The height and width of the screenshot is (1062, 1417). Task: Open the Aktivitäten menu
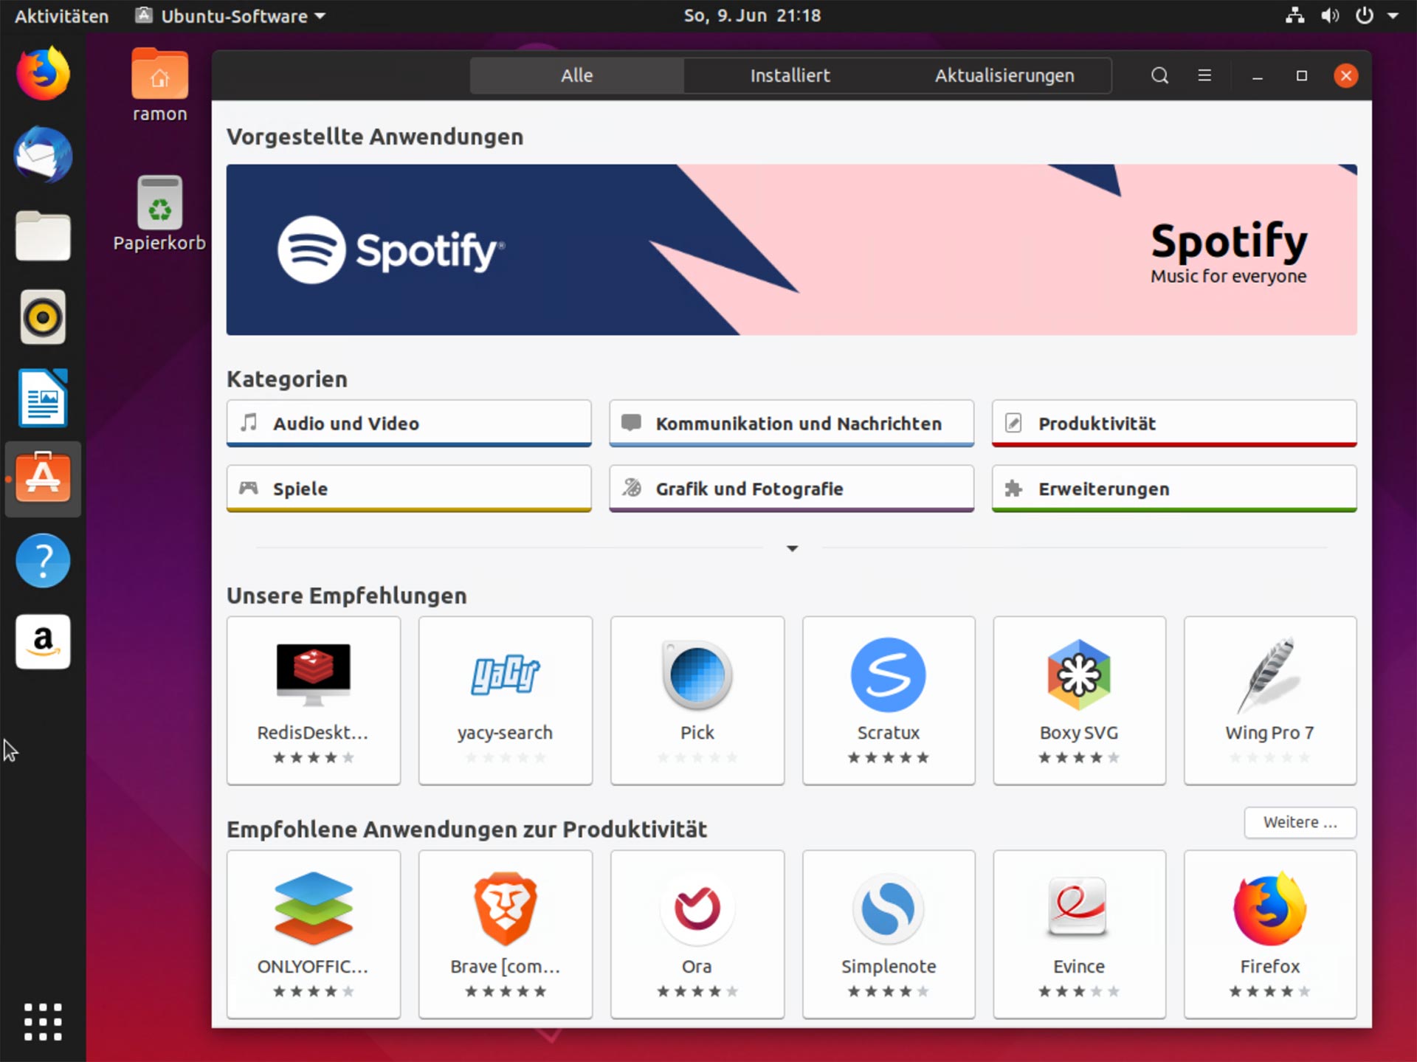pos(61,15)
